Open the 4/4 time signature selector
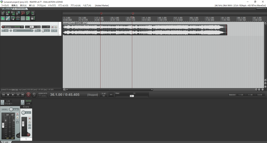267x143 pixels. click(x=111, y=95)
